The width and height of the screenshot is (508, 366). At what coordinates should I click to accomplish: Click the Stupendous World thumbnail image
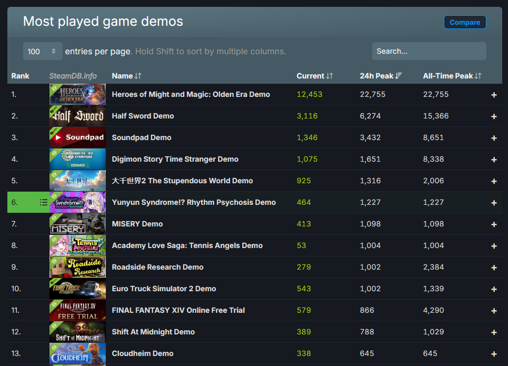[x=77, y=181]
